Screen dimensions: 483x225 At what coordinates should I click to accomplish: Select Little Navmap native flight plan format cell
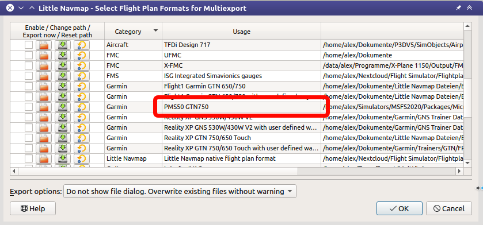242,158
